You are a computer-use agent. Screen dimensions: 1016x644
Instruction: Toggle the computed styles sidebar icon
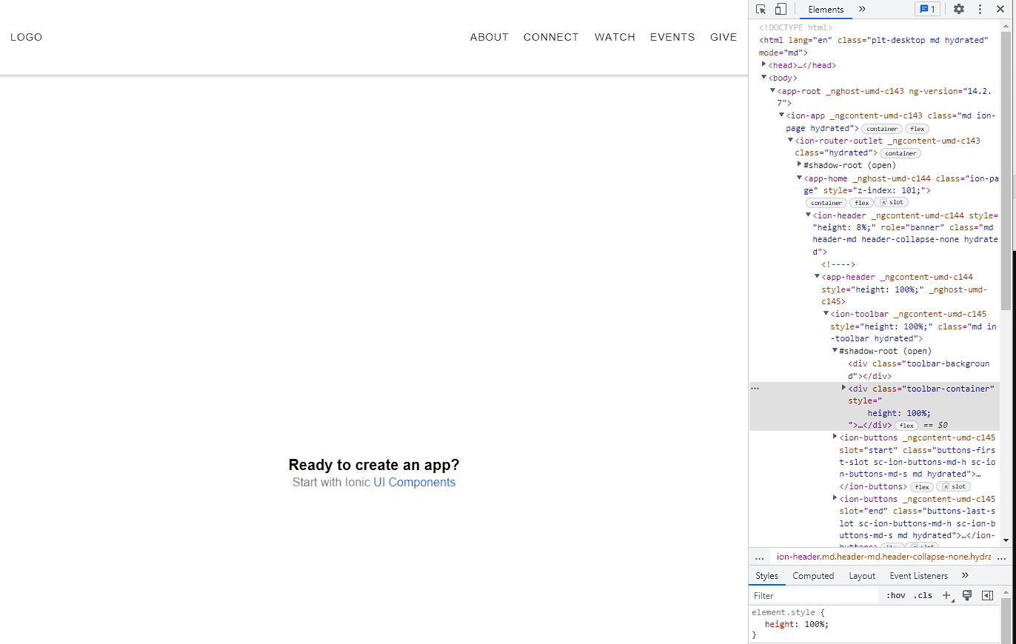pyautogui.click(x=987, y=596)
